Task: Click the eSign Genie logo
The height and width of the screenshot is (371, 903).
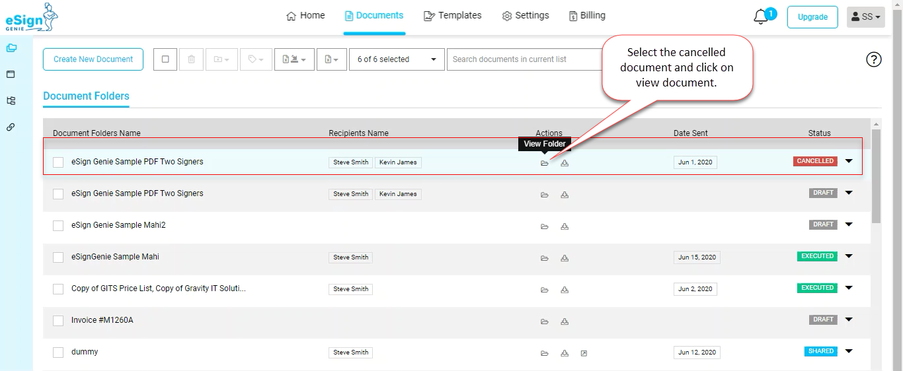Action: pyautogui.click(x=32, y=17)
